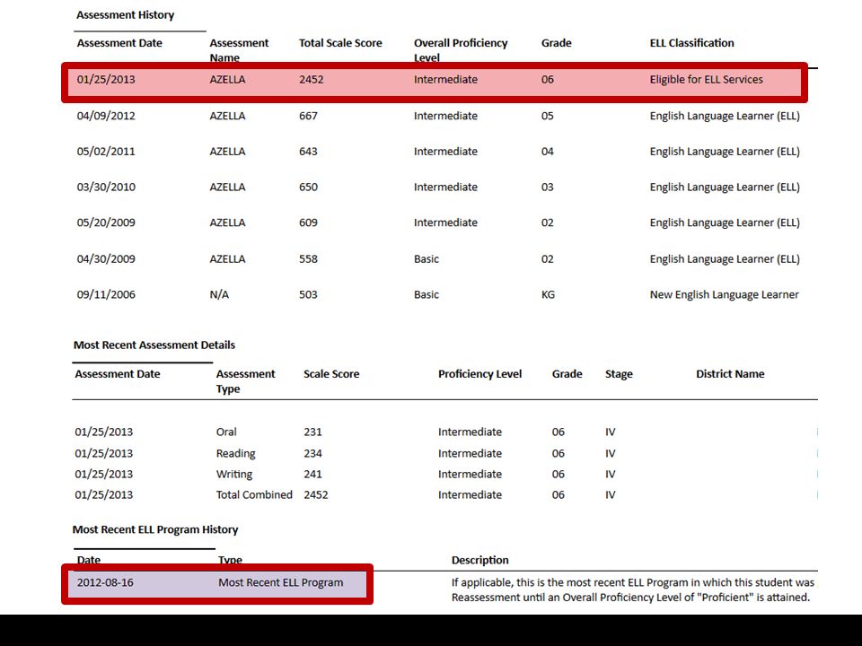Select the 01/25/2013 date in Assessment History

coord(106,80)
